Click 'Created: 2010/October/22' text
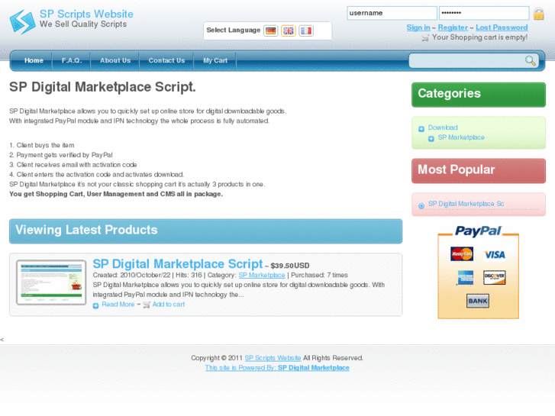The height and width of the screenshot is (416, 555). click(131, 275)
